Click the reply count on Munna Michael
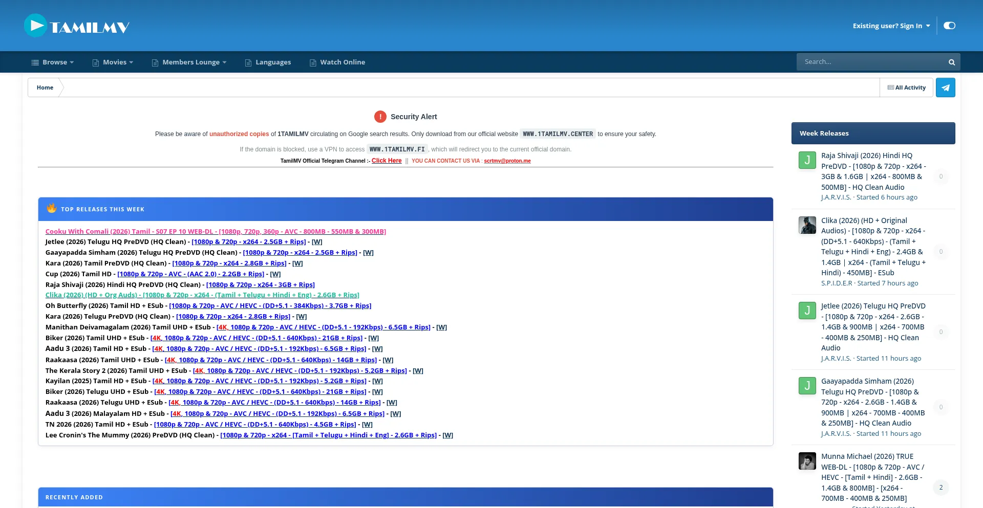 point(941,488)
